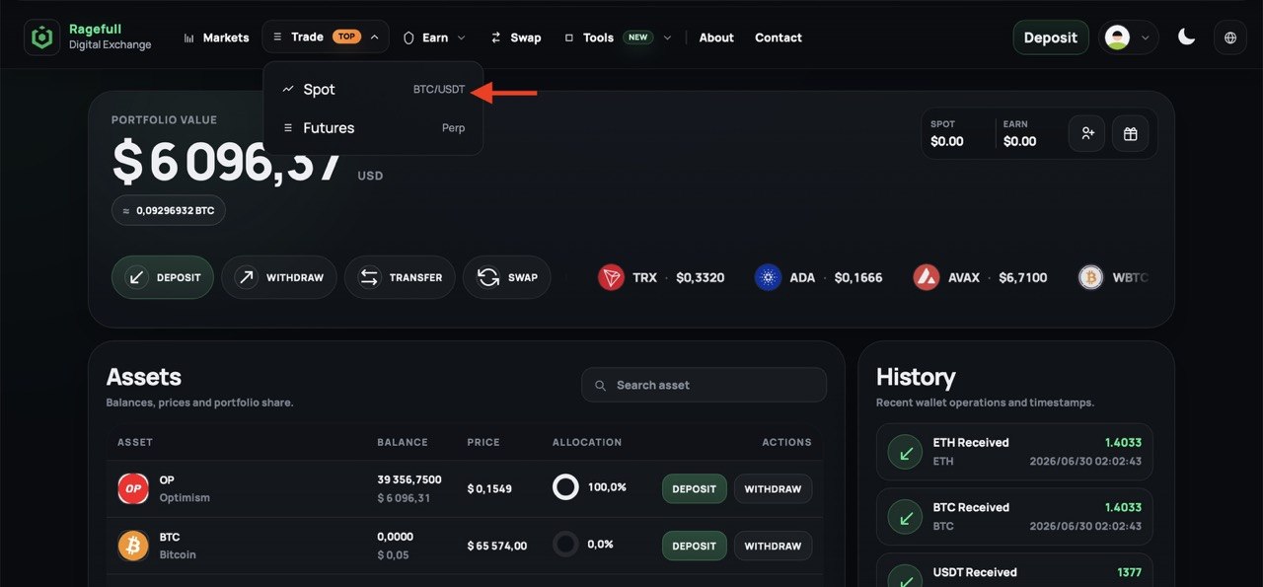
Task: Expand the Tools dropdown
Action: coord(618,37)
